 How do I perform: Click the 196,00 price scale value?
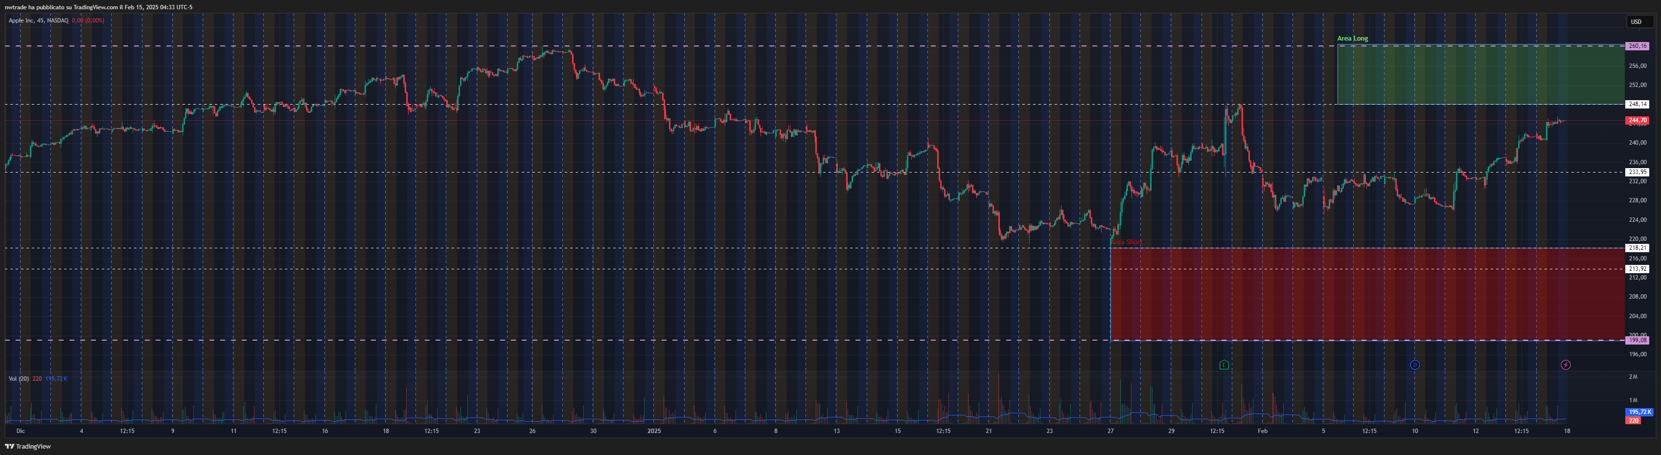(1638, 354)
